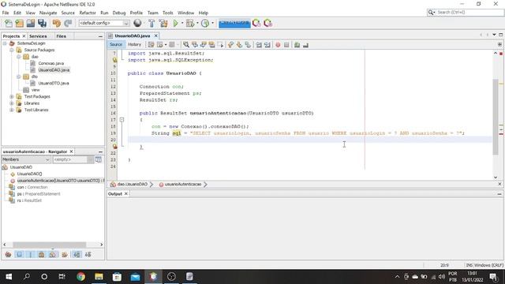This screenshot has width=505, height=284.
Task: Select UsuarioDTO.java in Projects tree
Action: (54, 83)
